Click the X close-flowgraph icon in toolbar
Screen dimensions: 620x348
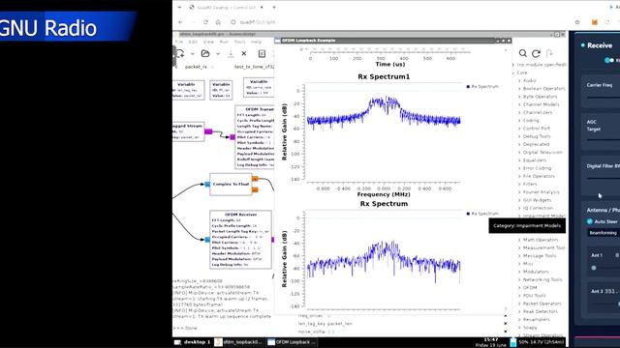(244, 53)
